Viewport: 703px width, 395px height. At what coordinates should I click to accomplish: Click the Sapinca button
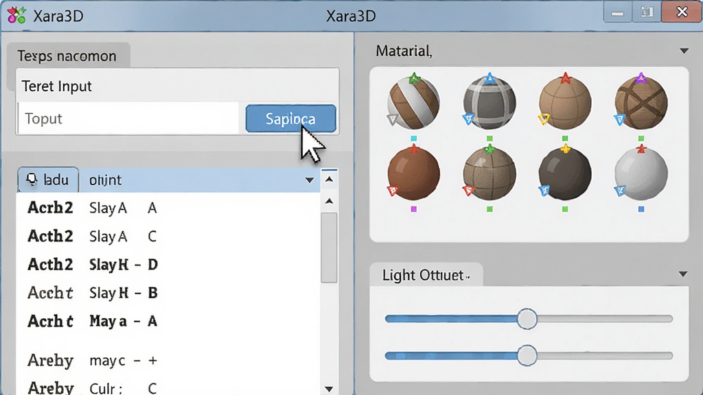tap(290, 119)
